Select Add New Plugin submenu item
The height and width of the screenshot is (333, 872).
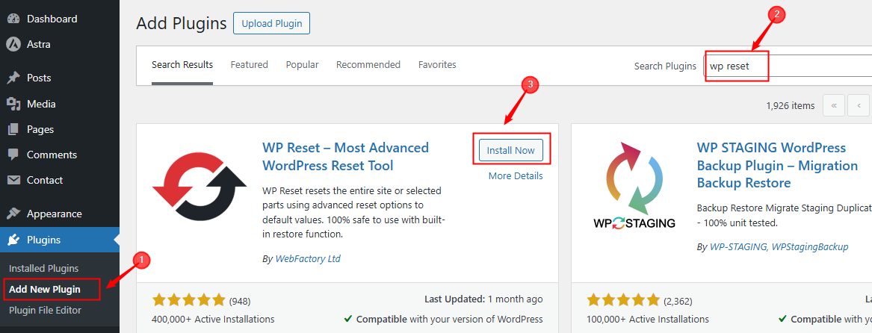[x=45, y=289]
